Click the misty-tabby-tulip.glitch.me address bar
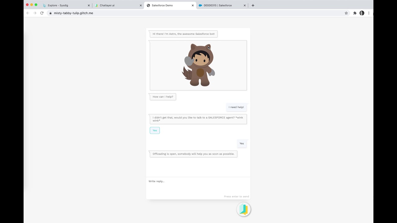Image resolution: width=397 pixels, height=223 pixels. click(198, 13)
